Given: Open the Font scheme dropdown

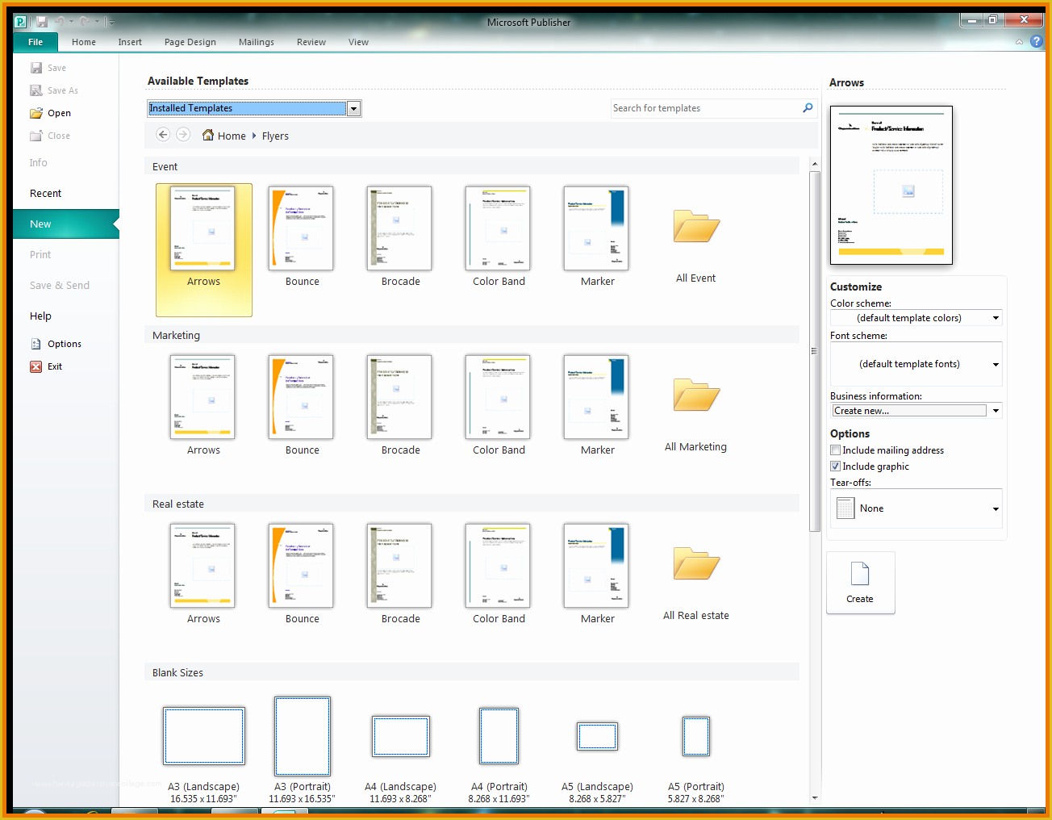Looking at the screenshot, I should [996, 364].
